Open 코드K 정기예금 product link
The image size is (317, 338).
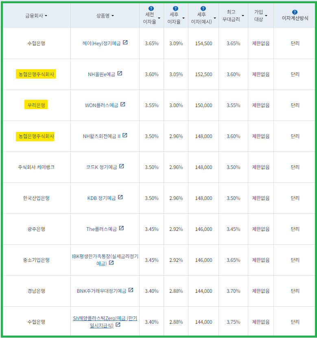pos(101,167)
